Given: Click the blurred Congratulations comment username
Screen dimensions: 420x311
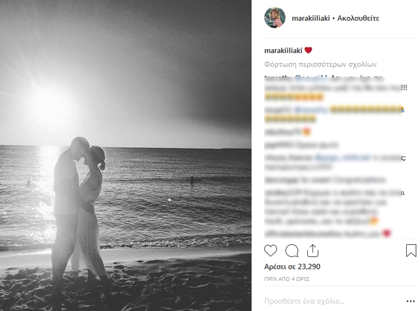Looking at the screenshot, I should click(x=281, y=180).
